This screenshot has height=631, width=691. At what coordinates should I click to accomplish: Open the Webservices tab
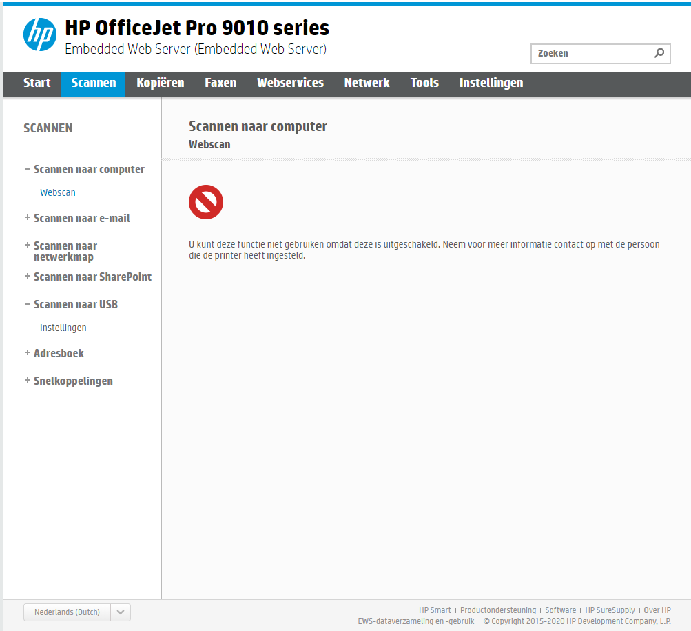click(291, 83)
